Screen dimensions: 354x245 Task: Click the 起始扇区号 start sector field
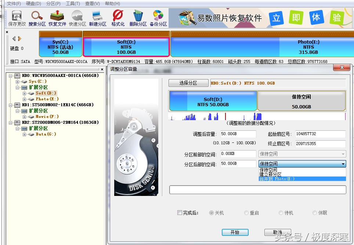320,134
